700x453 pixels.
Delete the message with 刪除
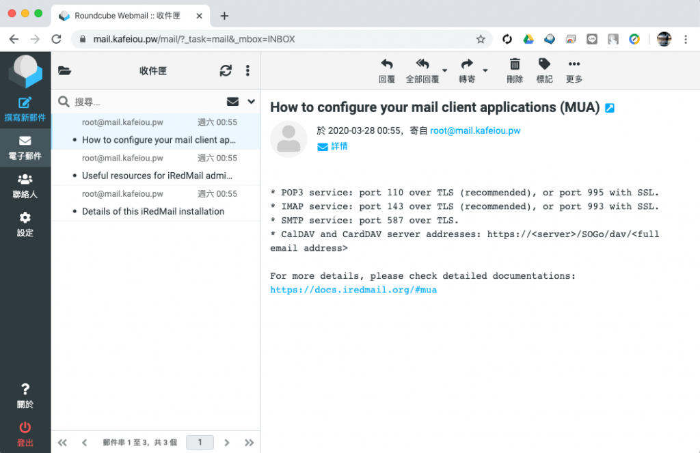point(515,71)
